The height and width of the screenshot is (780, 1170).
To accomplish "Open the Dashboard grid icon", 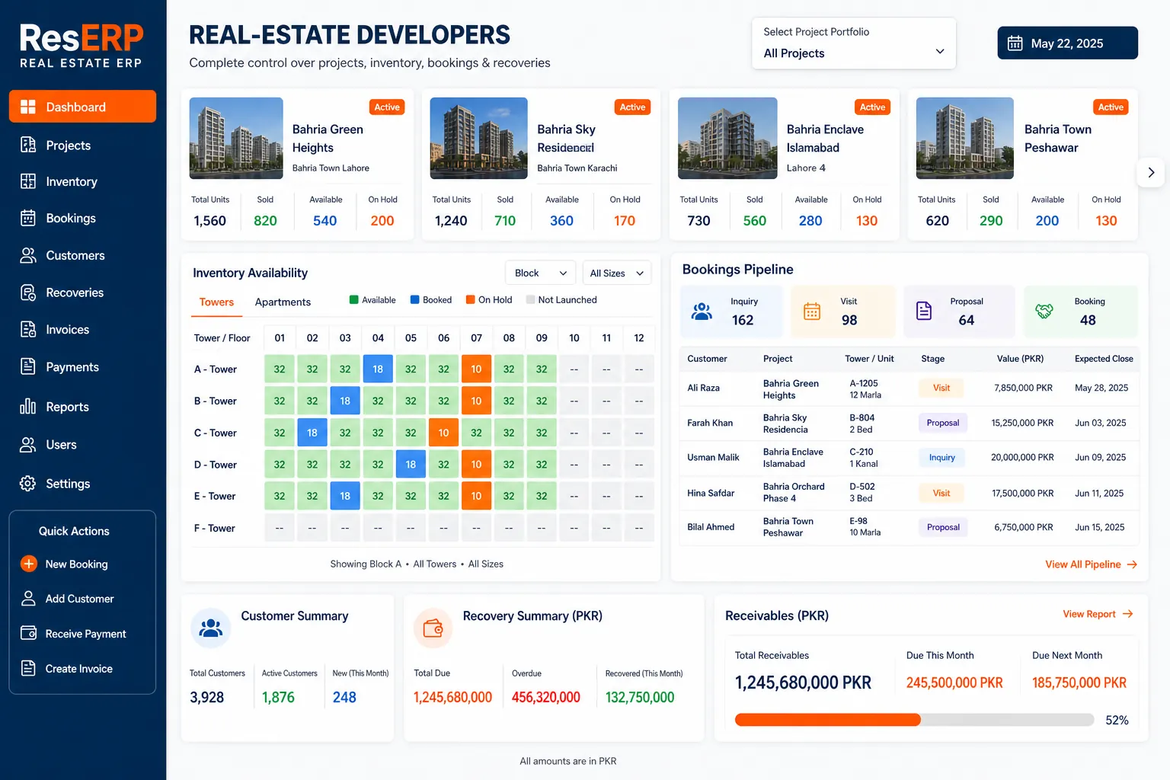I will click(x=28, y=107).
